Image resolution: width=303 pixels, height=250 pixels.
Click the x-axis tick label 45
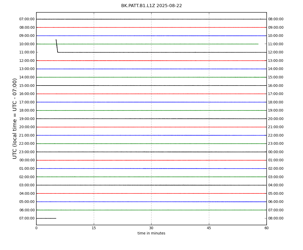point(209,228)
